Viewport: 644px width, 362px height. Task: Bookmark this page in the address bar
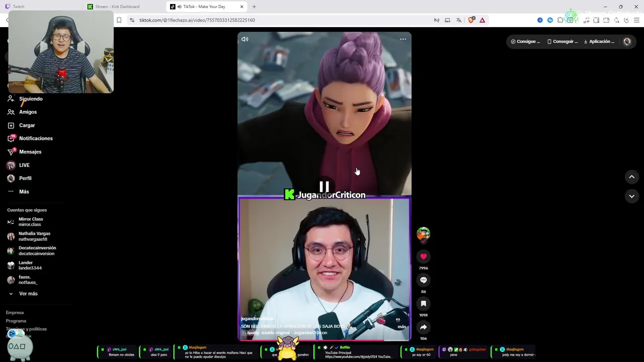click(x=119, y=20)
